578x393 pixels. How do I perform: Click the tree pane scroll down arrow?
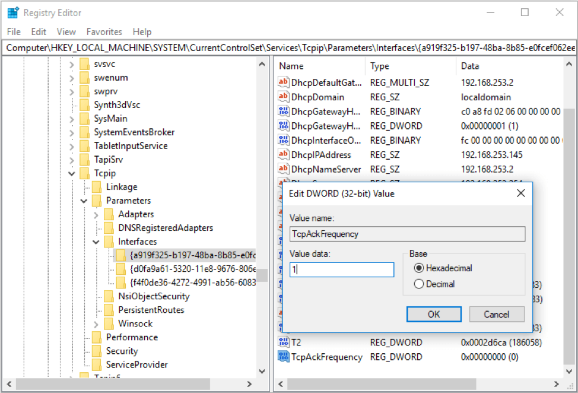(262, 371)
